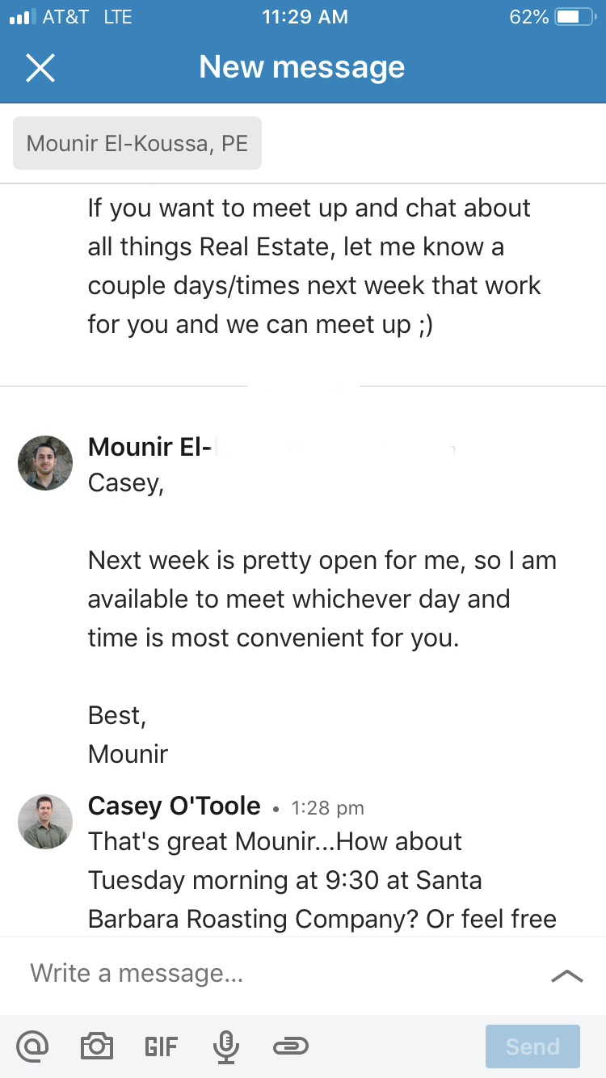Record a voice message with the microphone
The image size is (606, 1078).
coord(225,1046)
